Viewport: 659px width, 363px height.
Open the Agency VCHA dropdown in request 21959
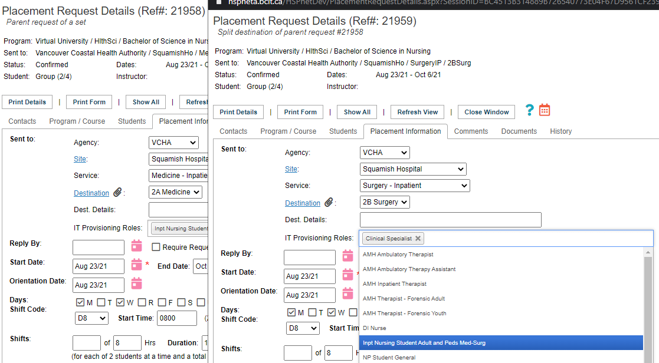tap(385, 153)
